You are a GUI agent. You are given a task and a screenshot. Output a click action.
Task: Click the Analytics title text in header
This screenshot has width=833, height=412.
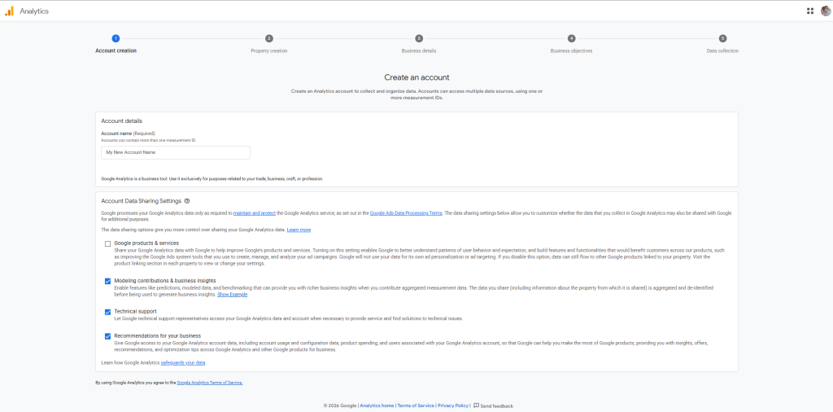(x=34, y=11)
